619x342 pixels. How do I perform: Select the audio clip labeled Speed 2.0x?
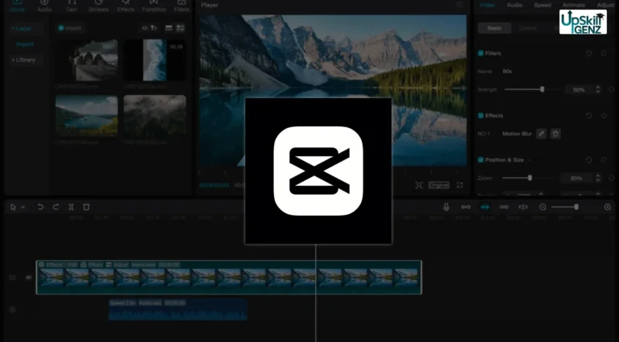tap(177, 309)
